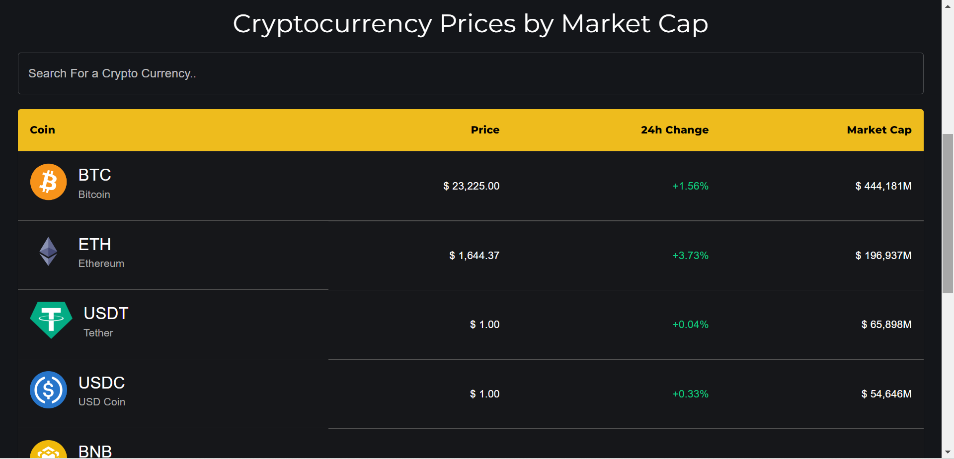
Task: Click the ETH ticker symbol
Action: tap(94, 244)
